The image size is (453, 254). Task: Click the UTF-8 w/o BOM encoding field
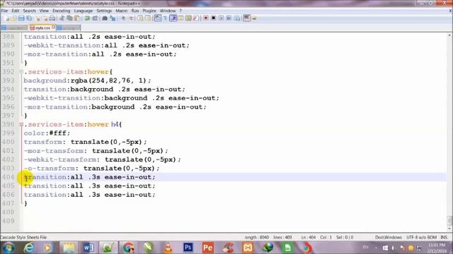tap(422, 237)
